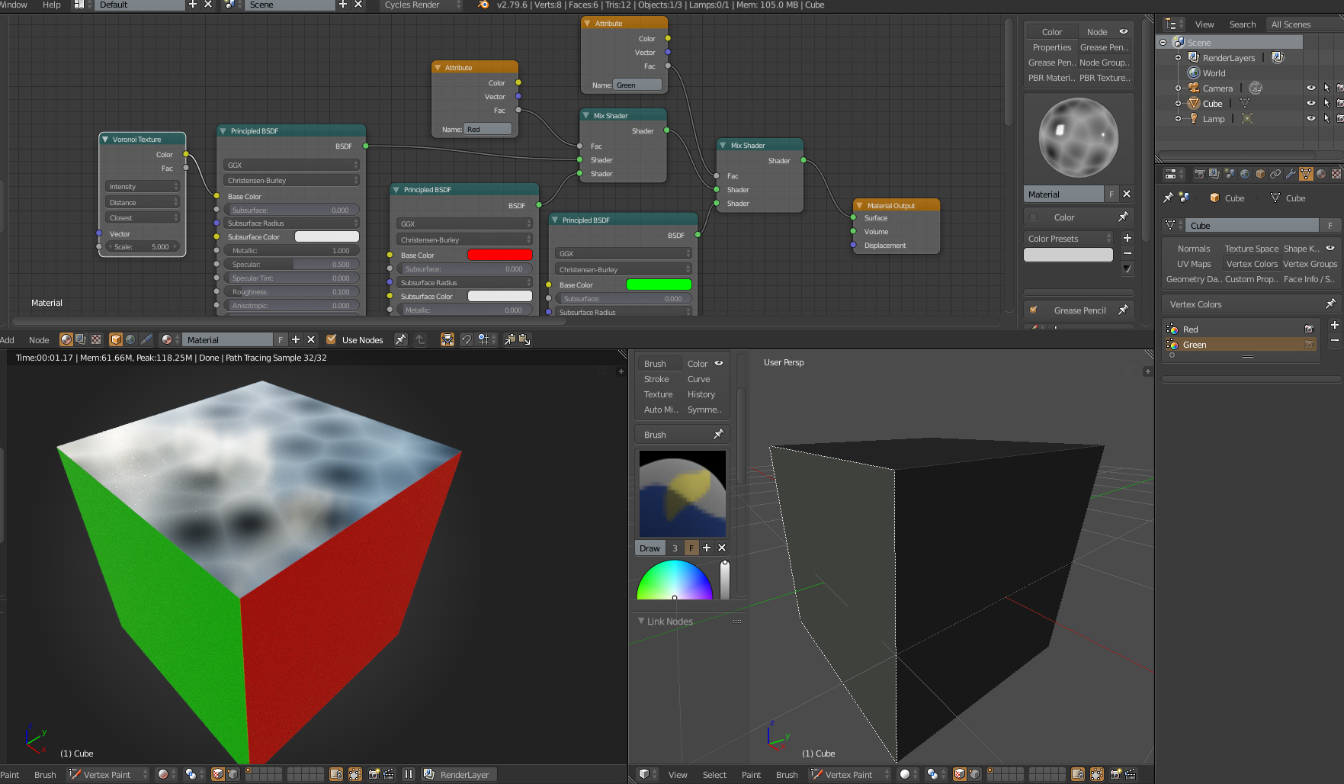Screen dimensions: 1344x784
Task: Open the World properties tab icon
Action: pos(1245,174)
